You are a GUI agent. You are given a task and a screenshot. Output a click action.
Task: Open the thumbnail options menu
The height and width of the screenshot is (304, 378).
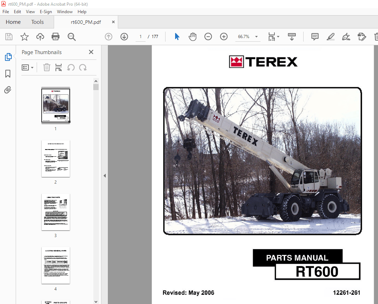pos(28,67)
